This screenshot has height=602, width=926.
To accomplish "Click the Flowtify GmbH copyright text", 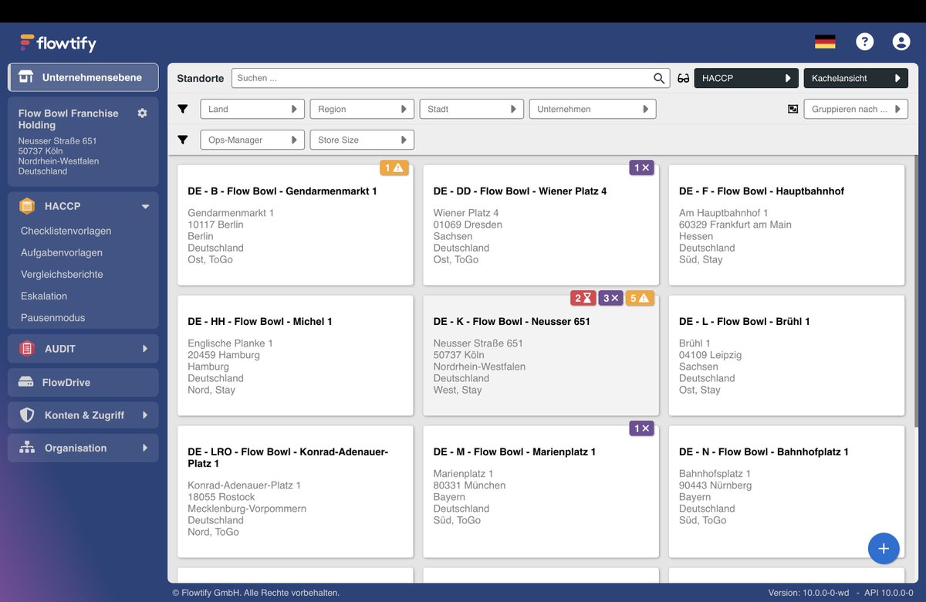I will (x=255, y=593).
